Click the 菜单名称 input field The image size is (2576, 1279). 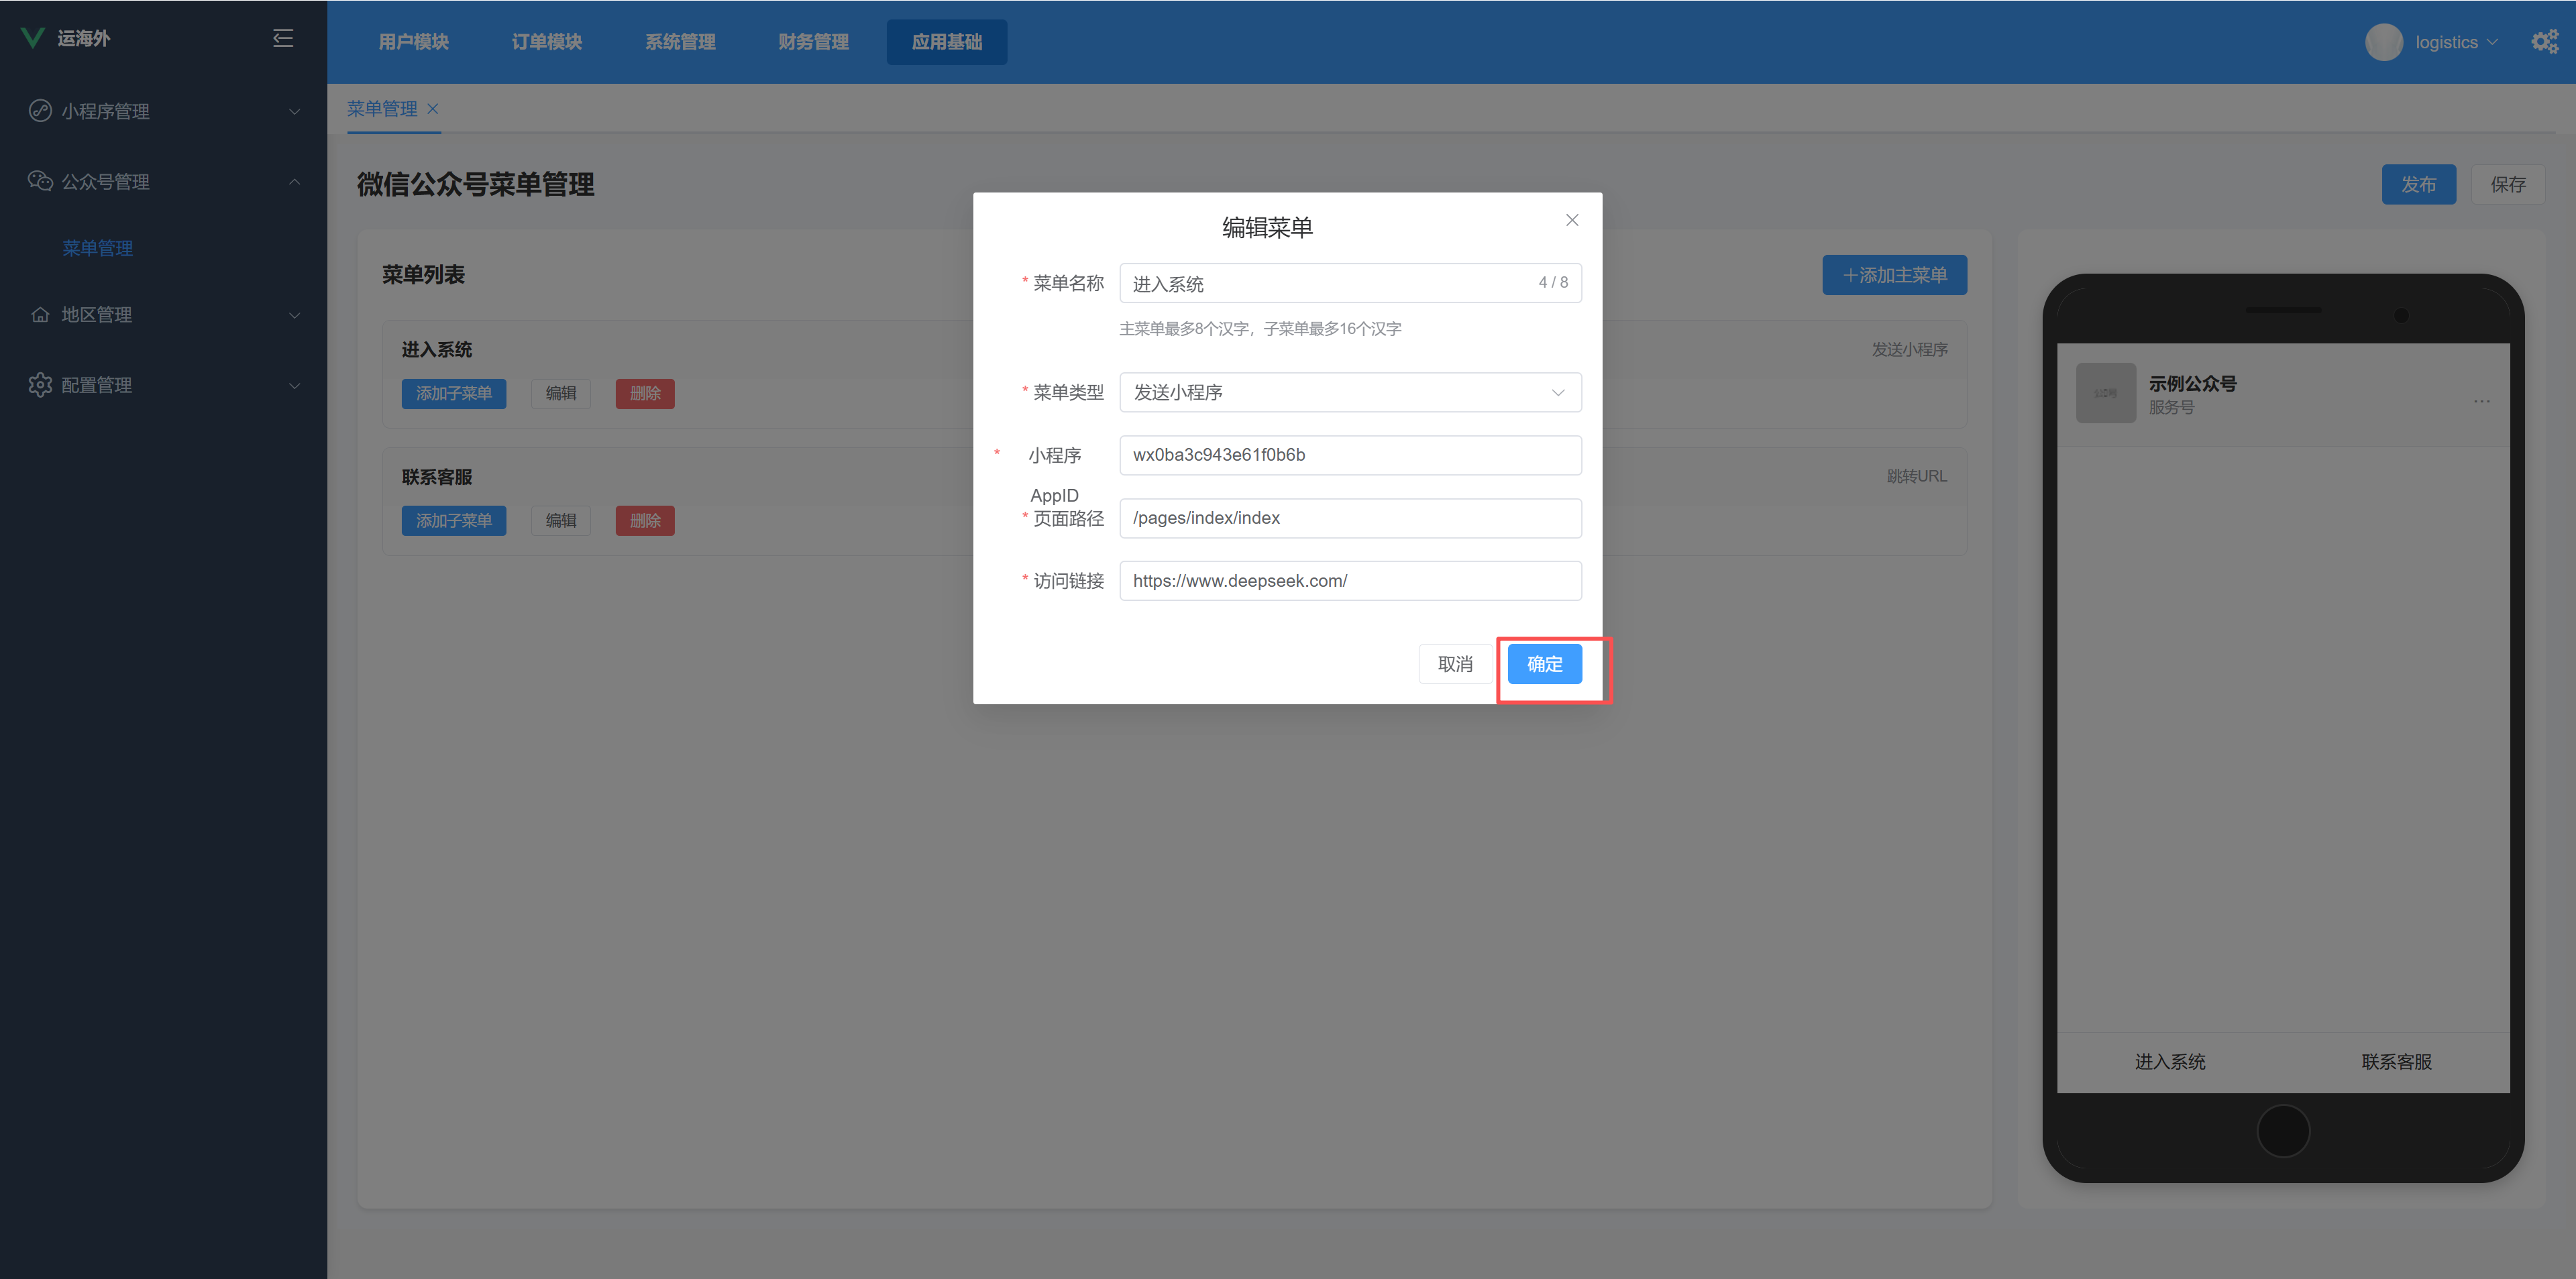1330,284
